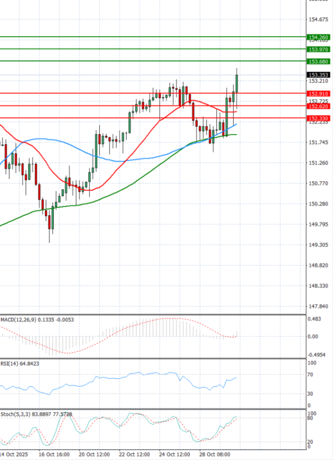Click the 147.840 price axis value
The width and height of the screenshot is (333, 460).
click(316, 306)
